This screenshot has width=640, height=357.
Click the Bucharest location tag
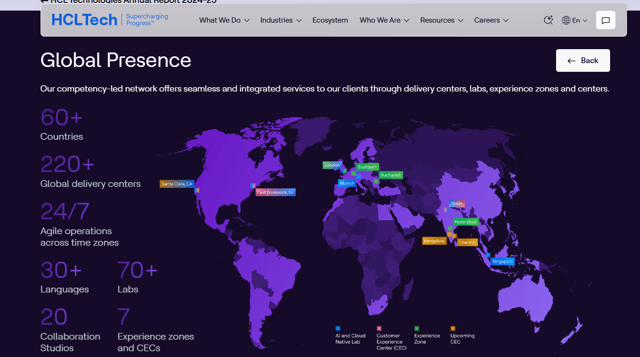[x=391, y=175]
